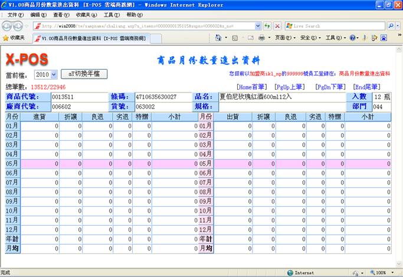Open the 页面(P) page menu dropdown

tap(284, 38)
